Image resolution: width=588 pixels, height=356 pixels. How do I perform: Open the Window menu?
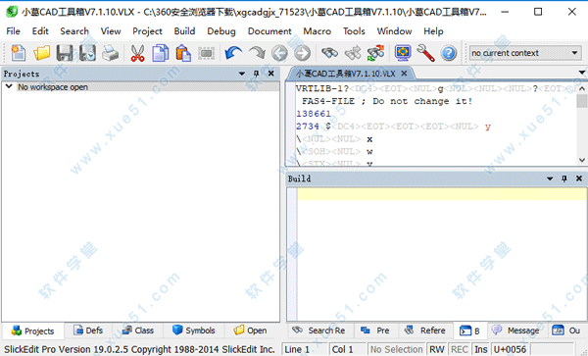click(395, 31)
